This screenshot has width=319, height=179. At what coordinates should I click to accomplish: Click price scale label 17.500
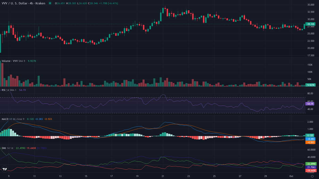click(311, 56)
